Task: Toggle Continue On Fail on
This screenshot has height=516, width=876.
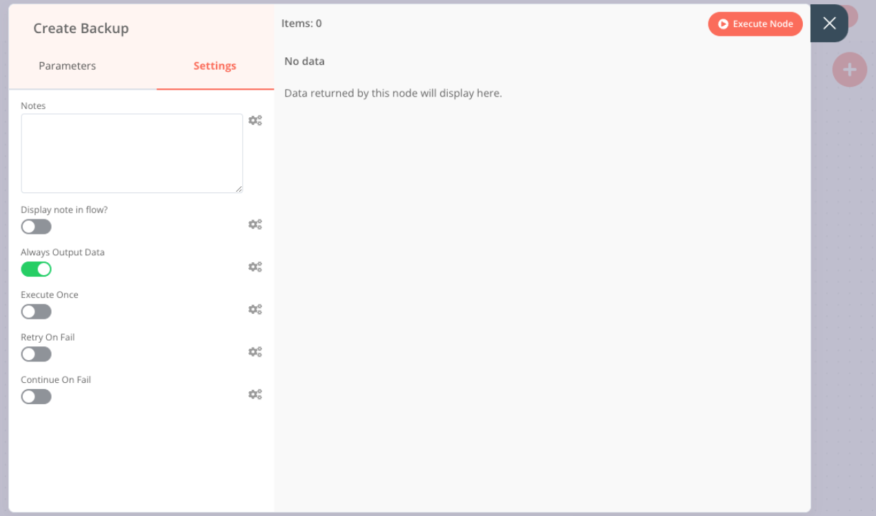Action: (x=36, y=396)
